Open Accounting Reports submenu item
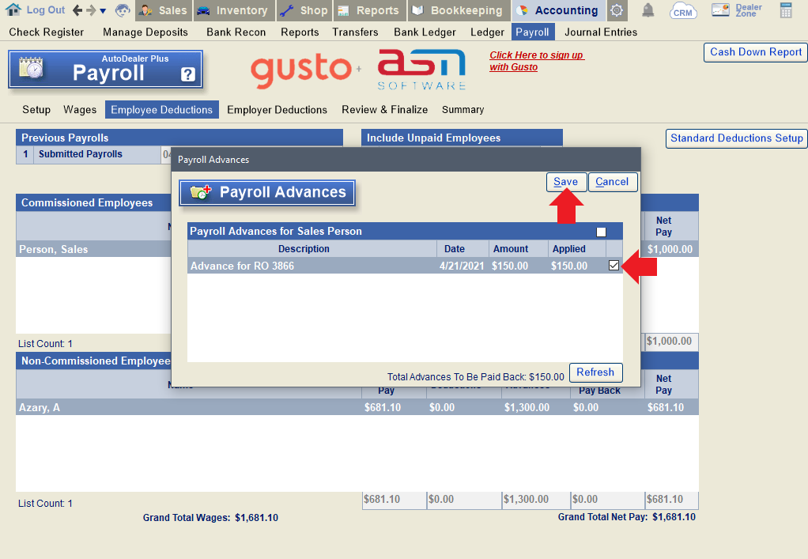 click(x=300, y=32)
